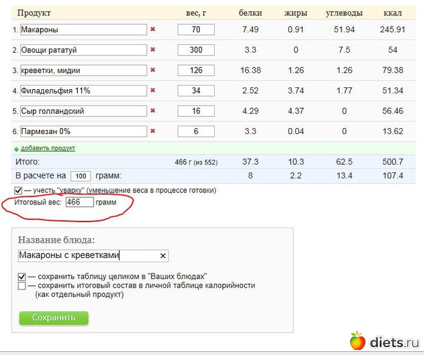The height and width of the screenshot is (355, 424).
Task: Delete the Филадельфия 11% row
Action: point(153,90)
